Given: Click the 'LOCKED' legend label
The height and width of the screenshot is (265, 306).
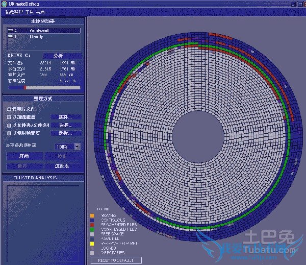Looking at the screenshot, I should [x=109, y=248].
